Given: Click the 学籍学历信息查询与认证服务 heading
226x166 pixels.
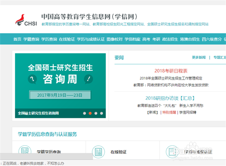Looking at the screenshot, I should click(x=47, y=134).
